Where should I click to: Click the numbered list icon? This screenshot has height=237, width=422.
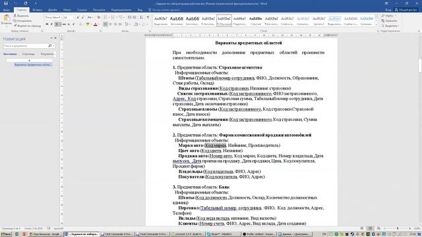pos(113,18)
